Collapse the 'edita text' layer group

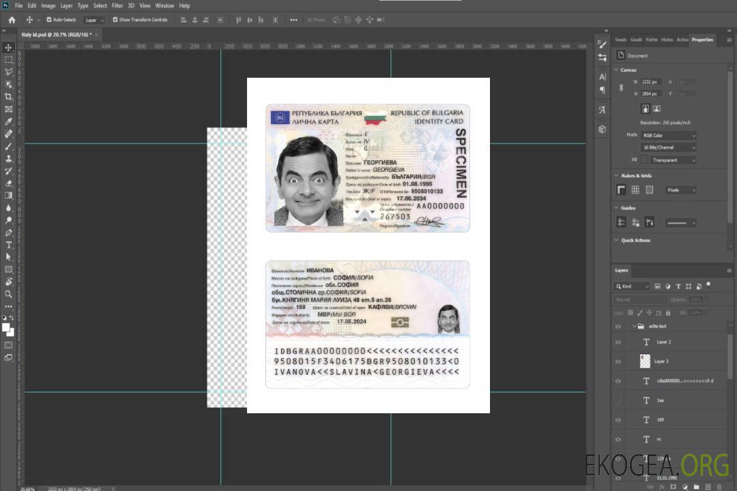[x=634, y=326]
